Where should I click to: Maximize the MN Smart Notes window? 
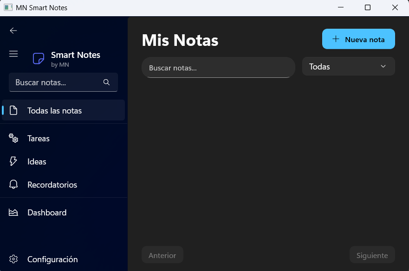coord(368,7)
